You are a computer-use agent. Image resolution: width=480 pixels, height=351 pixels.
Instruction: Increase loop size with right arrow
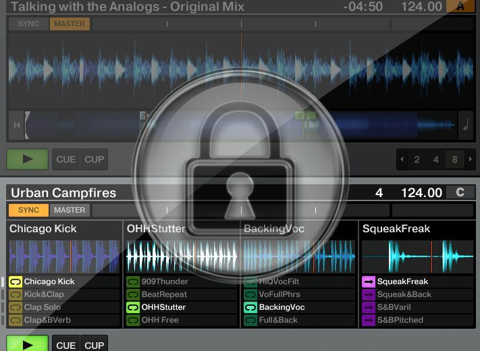(x=470, y=159)
